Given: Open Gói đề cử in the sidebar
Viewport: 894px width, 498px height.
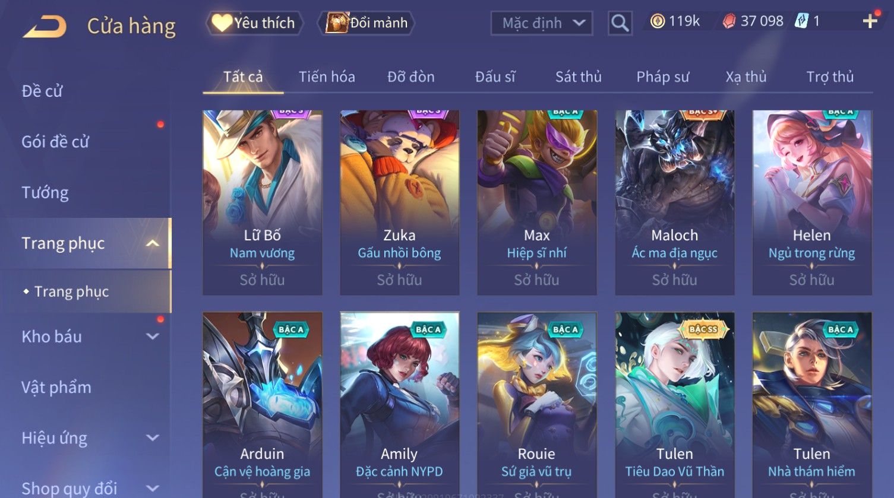Looking at the screenshot, I should [x=55, y=142].
